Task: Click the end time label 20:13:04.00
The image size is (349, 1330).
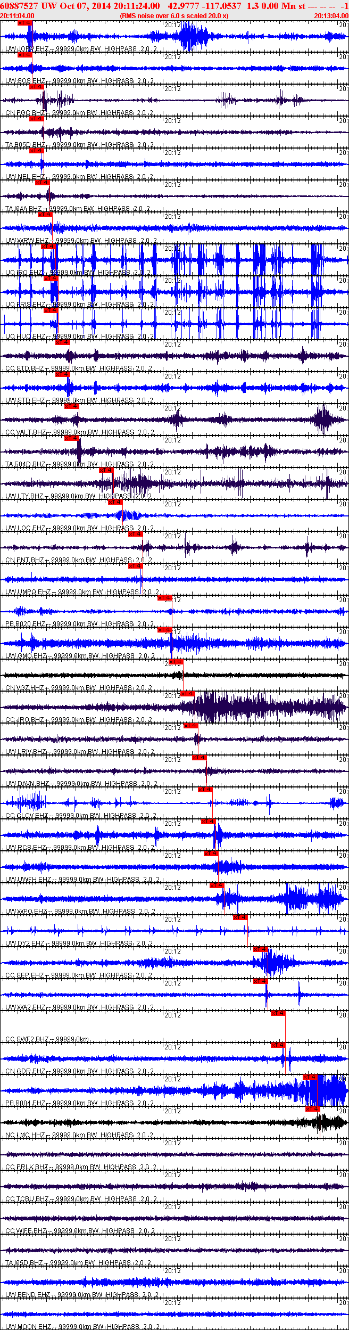Action: tap(331, 16)
